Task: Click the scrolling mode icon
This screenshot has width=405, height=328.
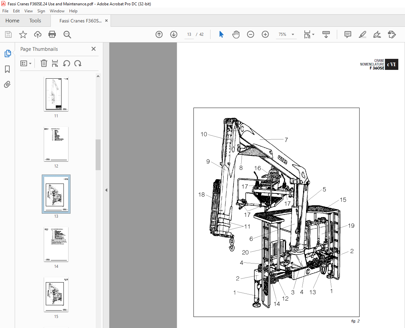Action: [326, 34]
